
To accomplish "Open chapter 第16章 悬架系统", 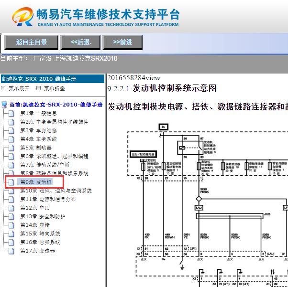I will (x=40, y=242).
